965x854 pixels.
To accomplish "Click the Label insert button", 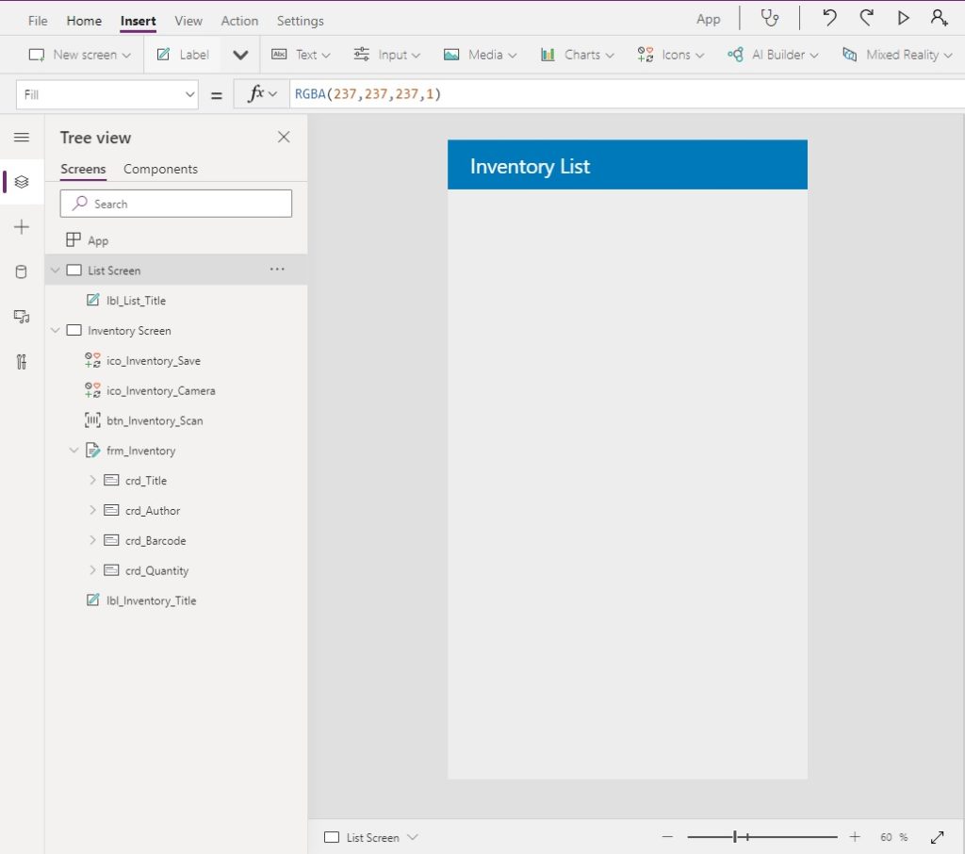I will click(183, 55).
